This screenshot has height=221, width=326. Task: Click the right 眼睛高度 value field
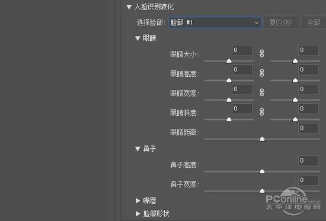(x=309, y=70)
